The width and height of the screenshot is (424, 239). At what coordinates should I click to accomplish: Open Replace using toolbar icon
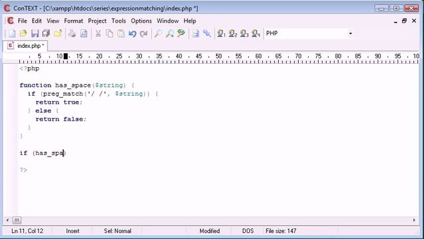coord(181,33)
